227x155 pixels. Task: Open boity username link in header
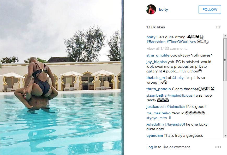coord(163,10)
